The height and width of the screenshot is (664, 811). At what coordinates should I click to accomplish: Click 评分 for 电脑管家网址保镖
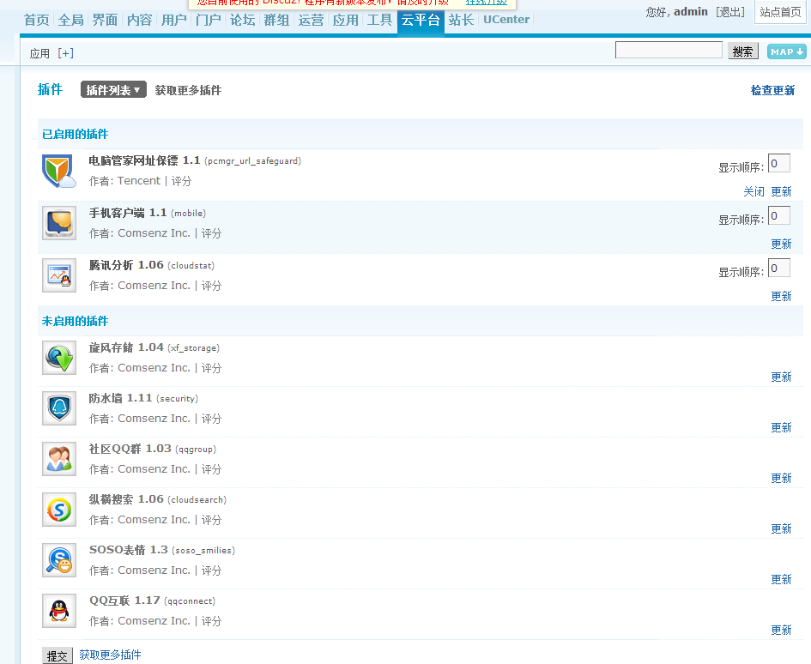coord(182,181)
